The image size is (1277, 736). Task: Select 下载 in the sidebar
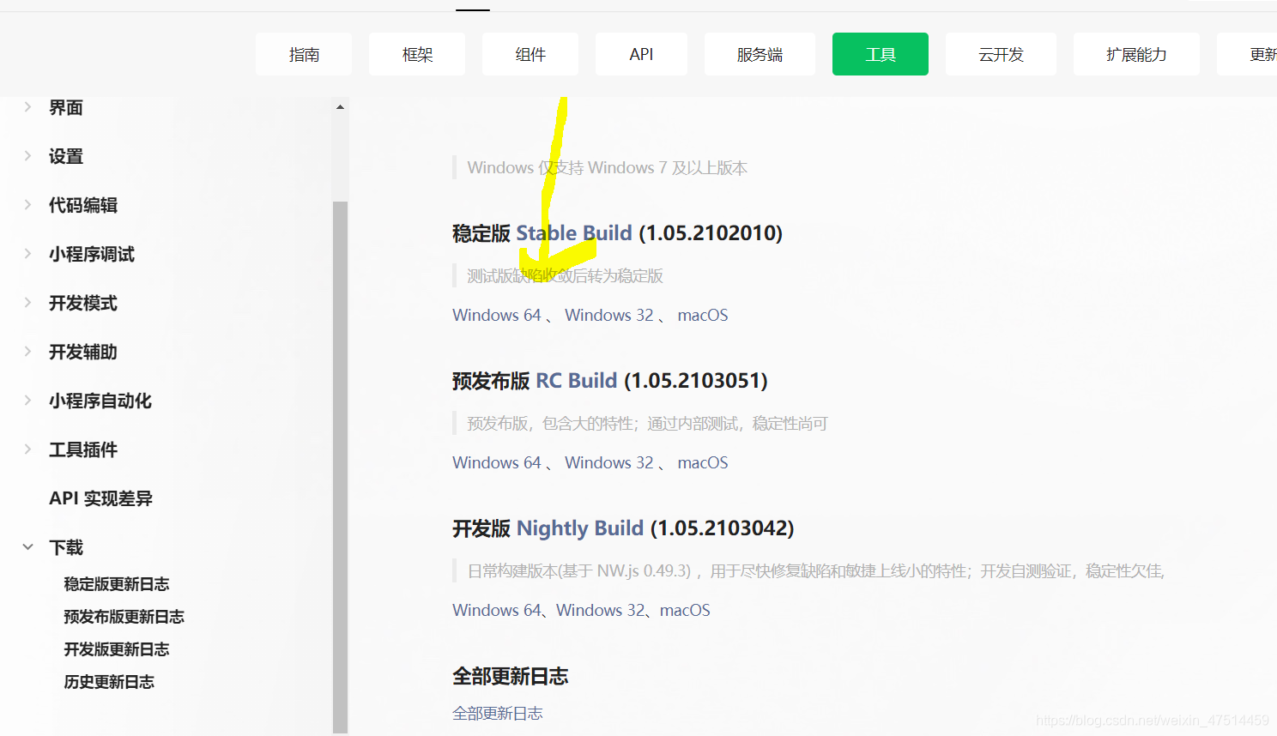point(66,547)
